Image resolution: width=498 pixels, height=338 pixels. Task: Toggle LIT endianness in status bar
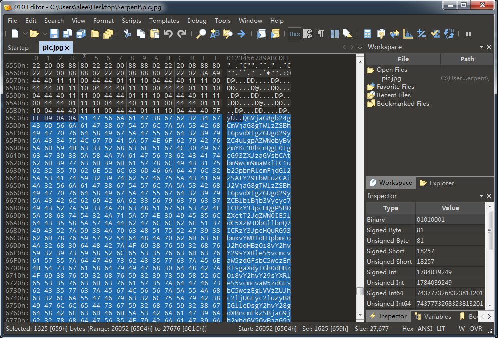pos(441,329)
